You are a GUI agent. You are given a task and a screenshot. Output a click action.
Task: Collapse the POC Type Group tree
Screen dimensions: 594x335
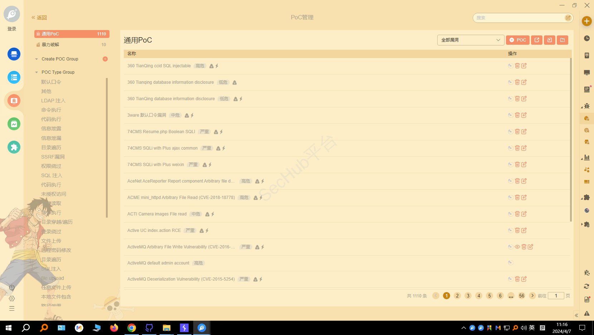point(36,72)
